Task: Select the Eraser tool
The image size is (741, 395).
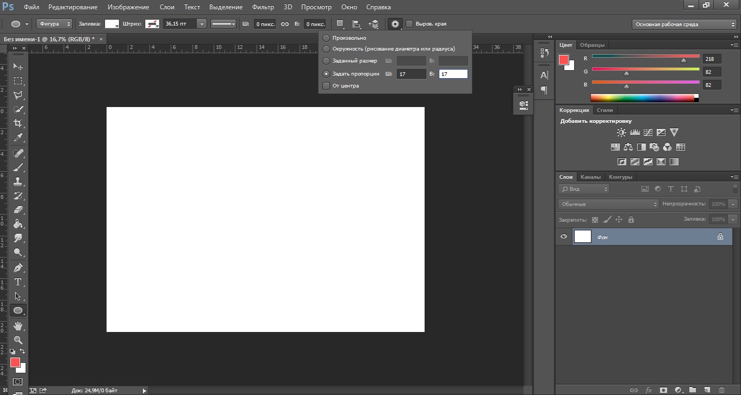Action: [18, 209]
